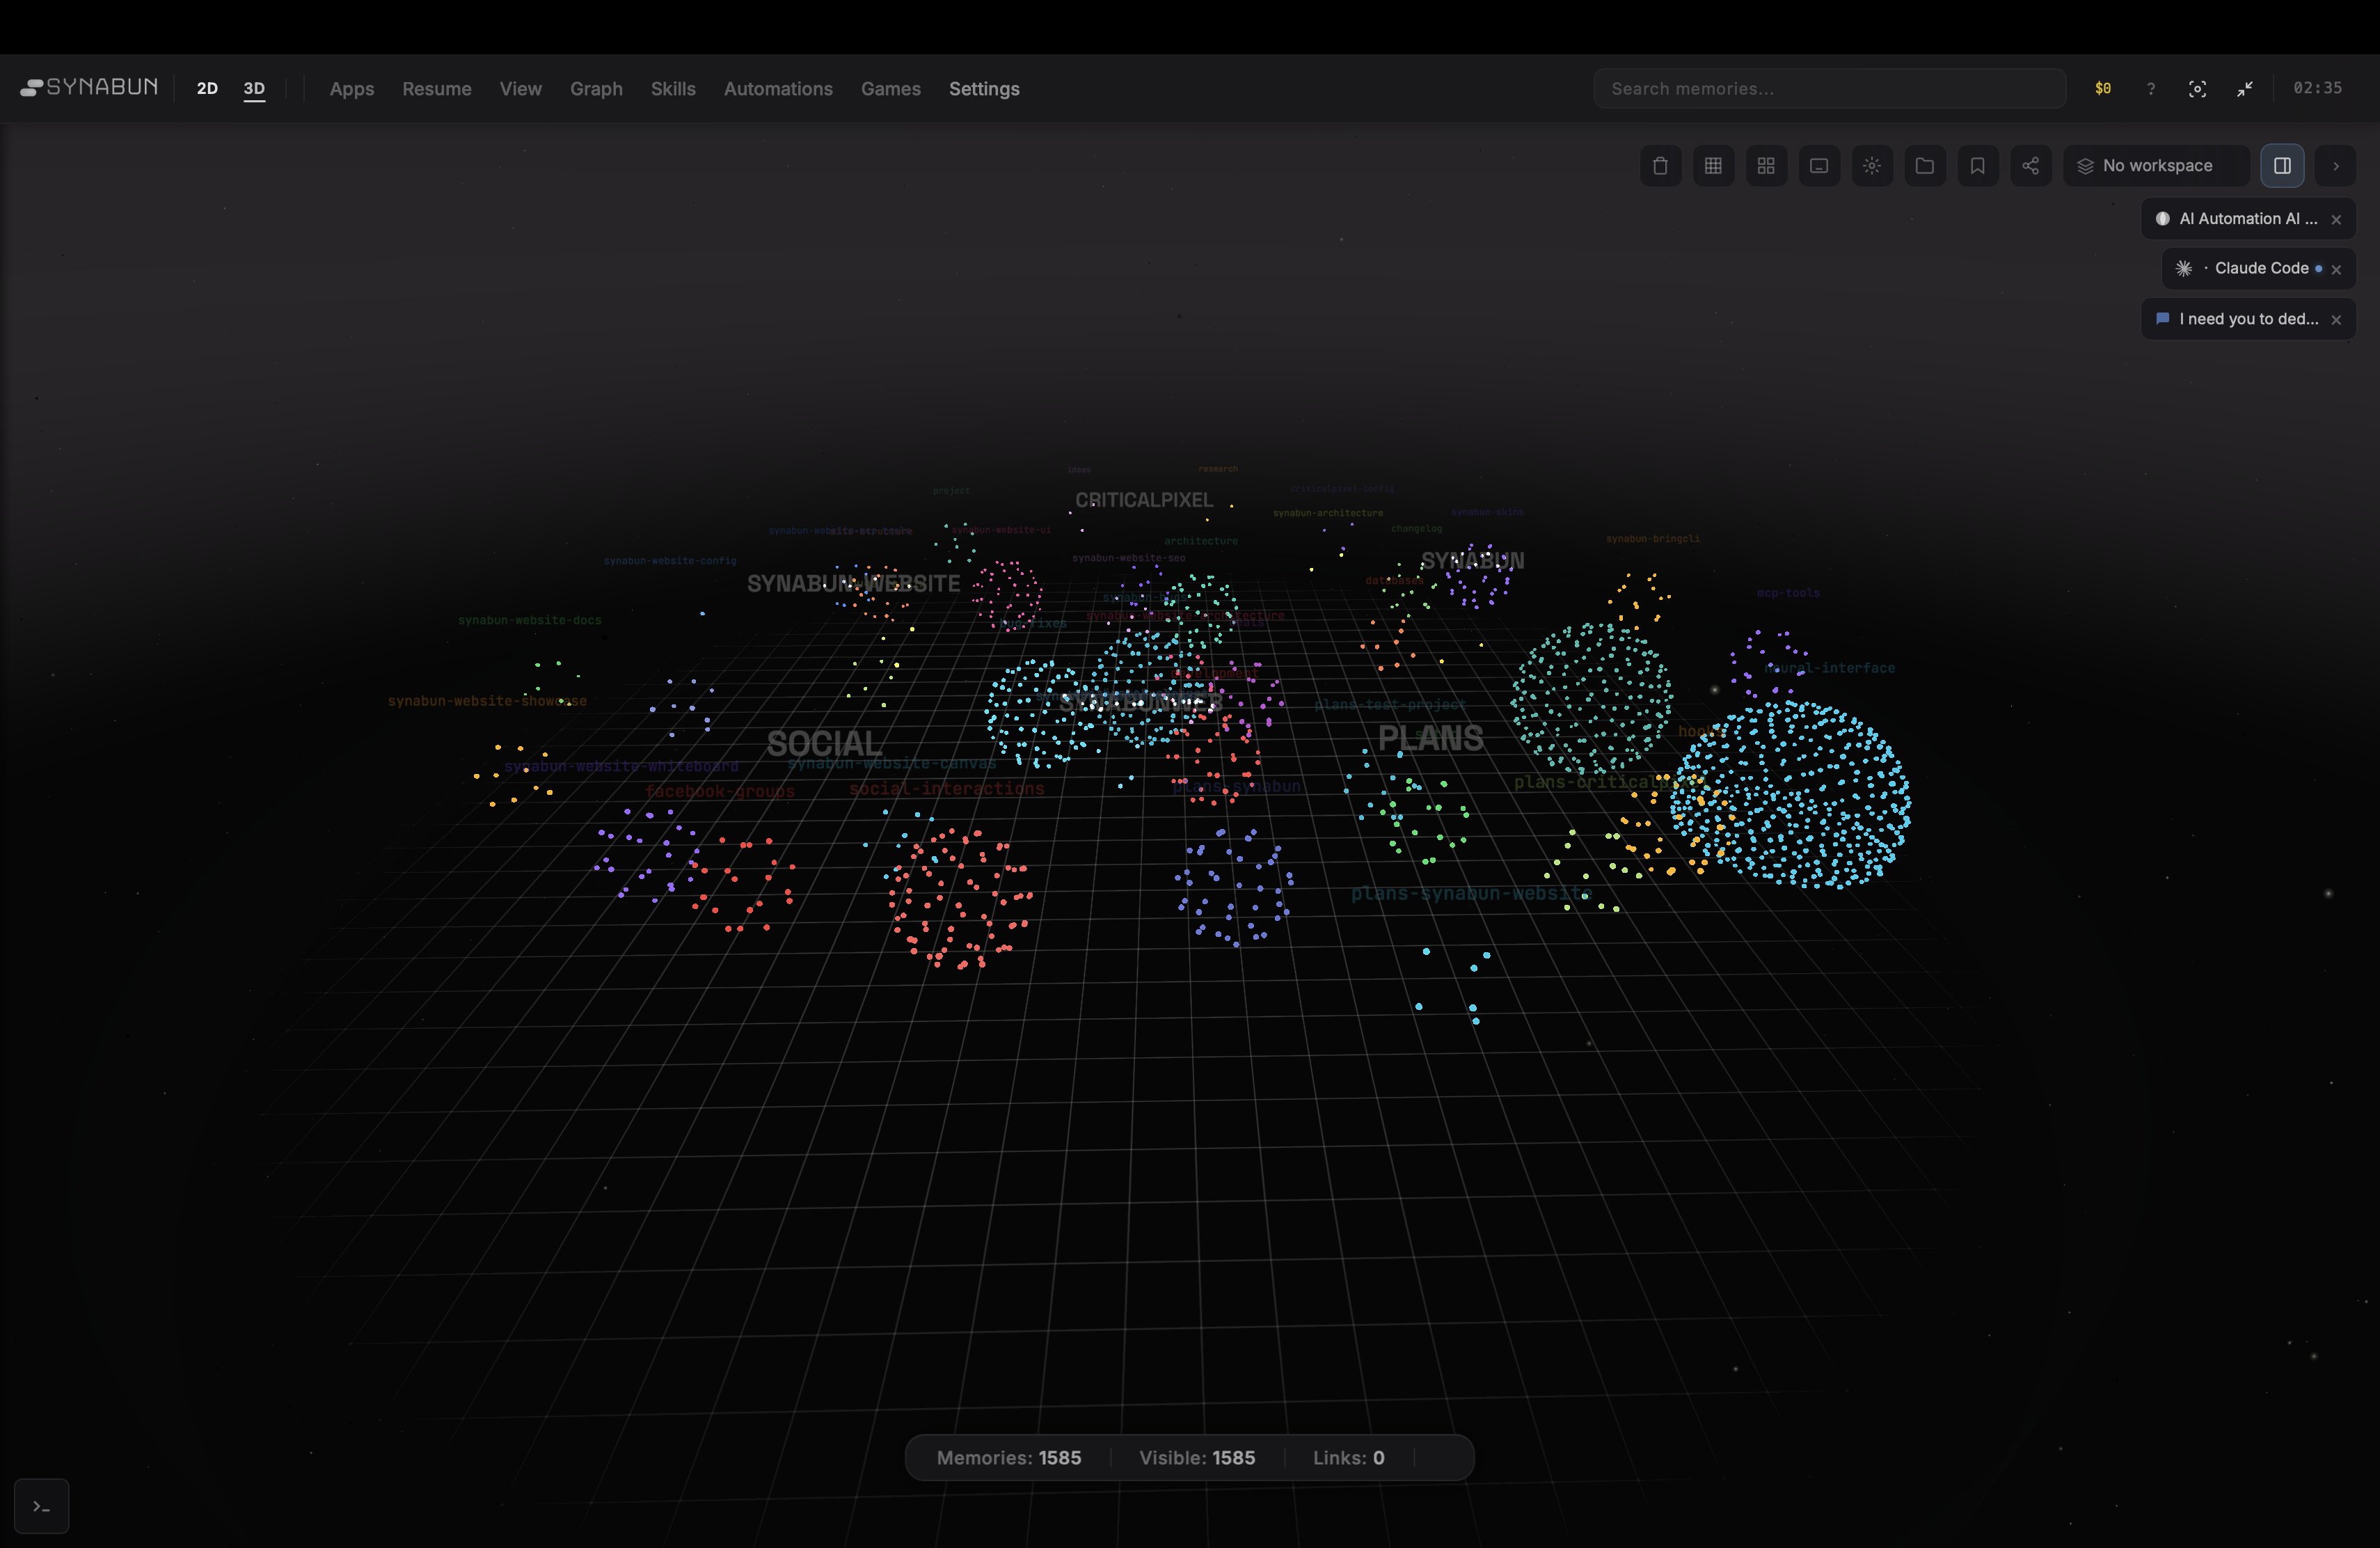This screenshot has width=2380, height=1548.
Task: Switch to grid table view
Action: [1713, 165]
